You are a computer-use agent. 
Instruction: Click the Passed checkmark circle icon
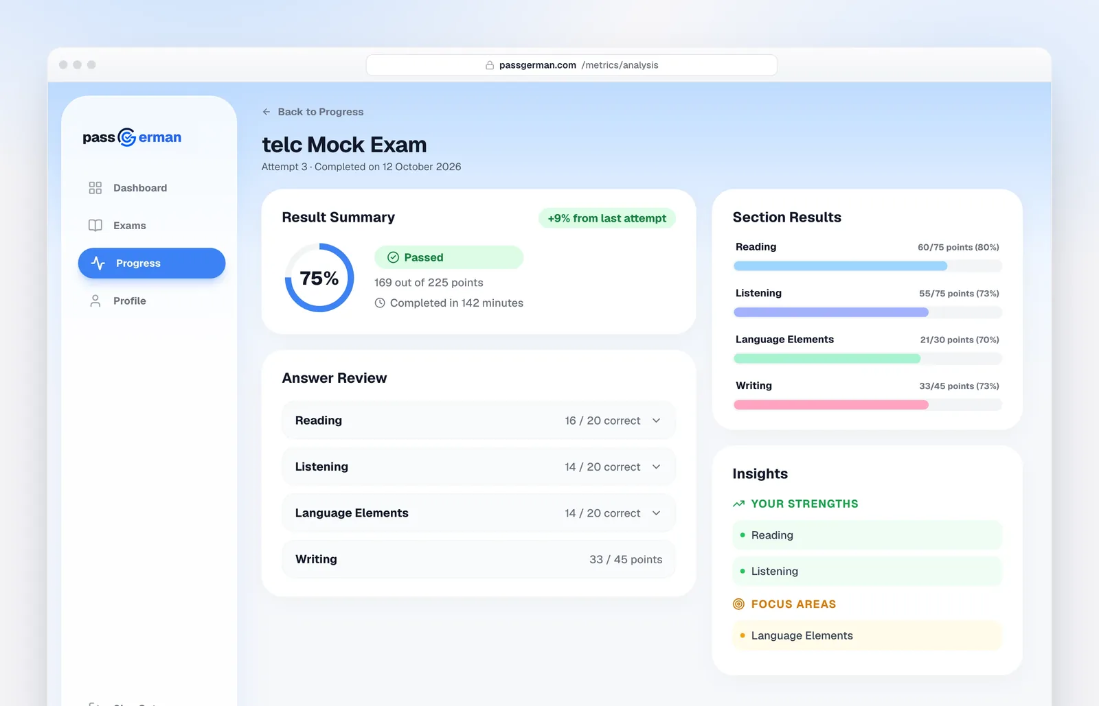[394, 257]
